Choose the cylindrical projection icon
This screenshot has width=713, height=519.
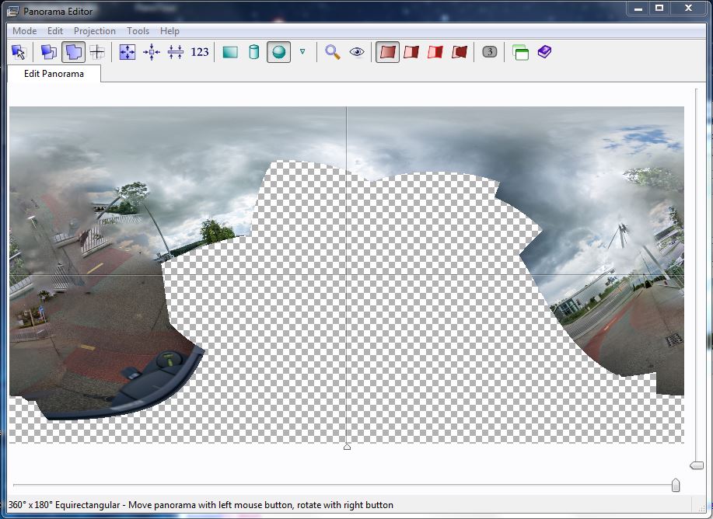(253, 52)
